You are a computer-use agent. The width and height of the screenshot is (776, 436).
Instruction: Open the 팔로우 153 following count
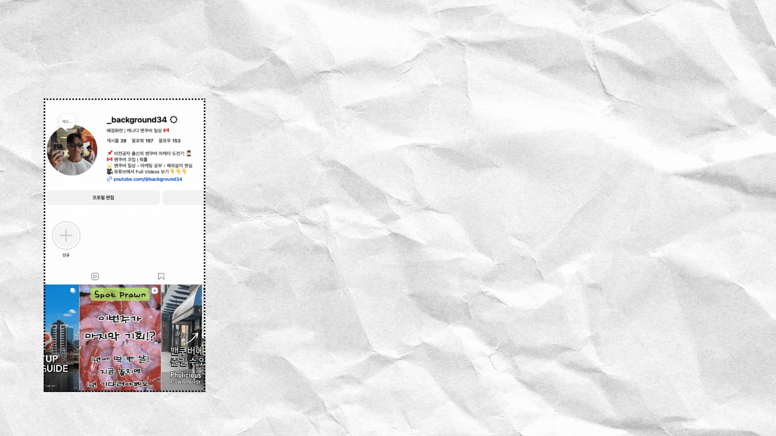click(169, 141)
